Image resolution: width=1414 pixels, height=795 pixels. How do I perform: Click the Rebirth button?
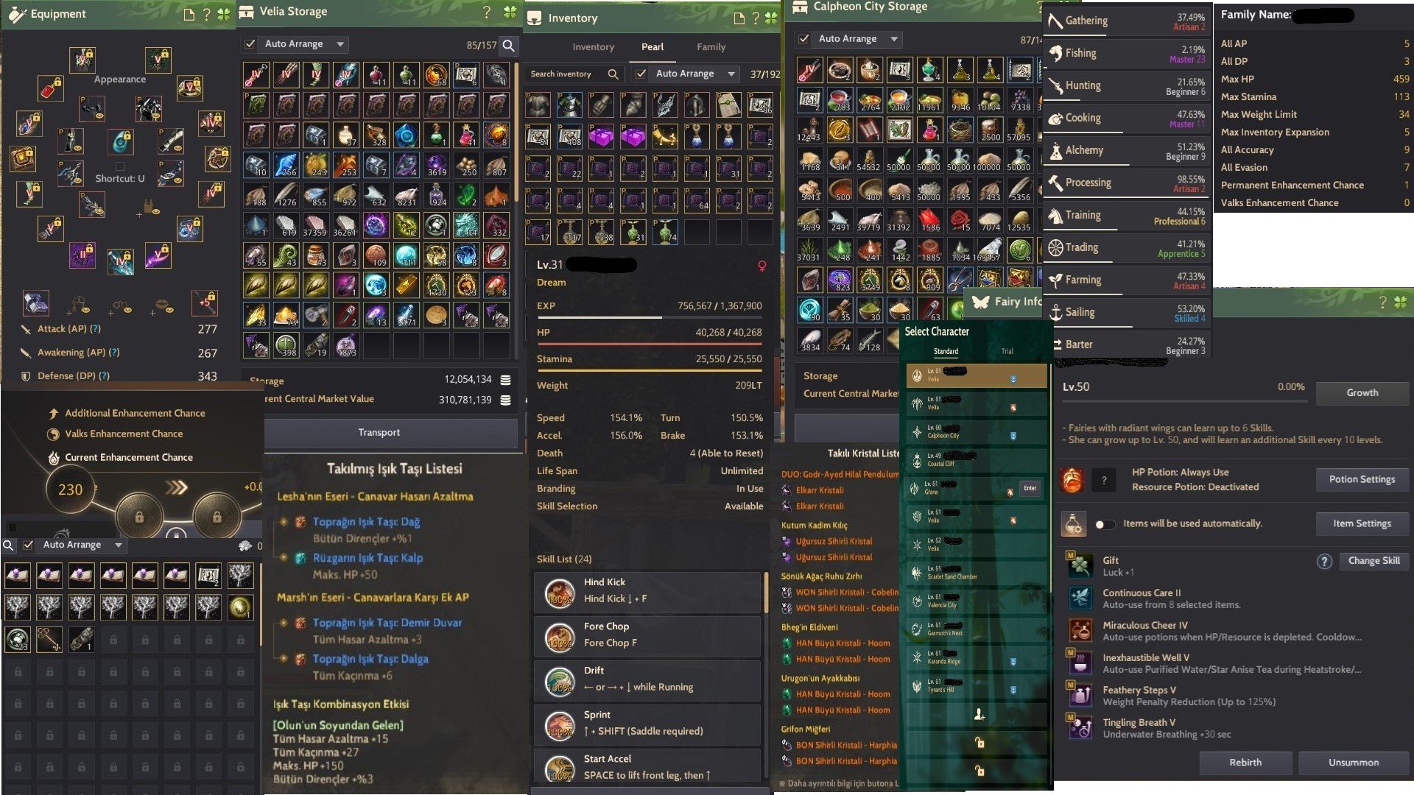(x=1245, y=762)
